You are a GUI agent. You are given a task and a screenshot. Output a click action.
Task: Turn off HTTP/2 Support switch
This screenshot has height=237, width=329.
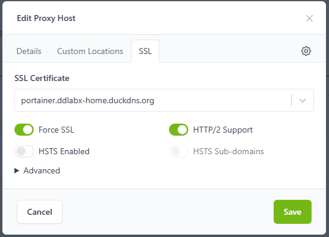pyautogui.click(x=179, y=130)
